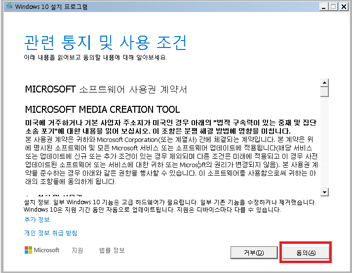Minimize the setup window

[x=323, y=7]
